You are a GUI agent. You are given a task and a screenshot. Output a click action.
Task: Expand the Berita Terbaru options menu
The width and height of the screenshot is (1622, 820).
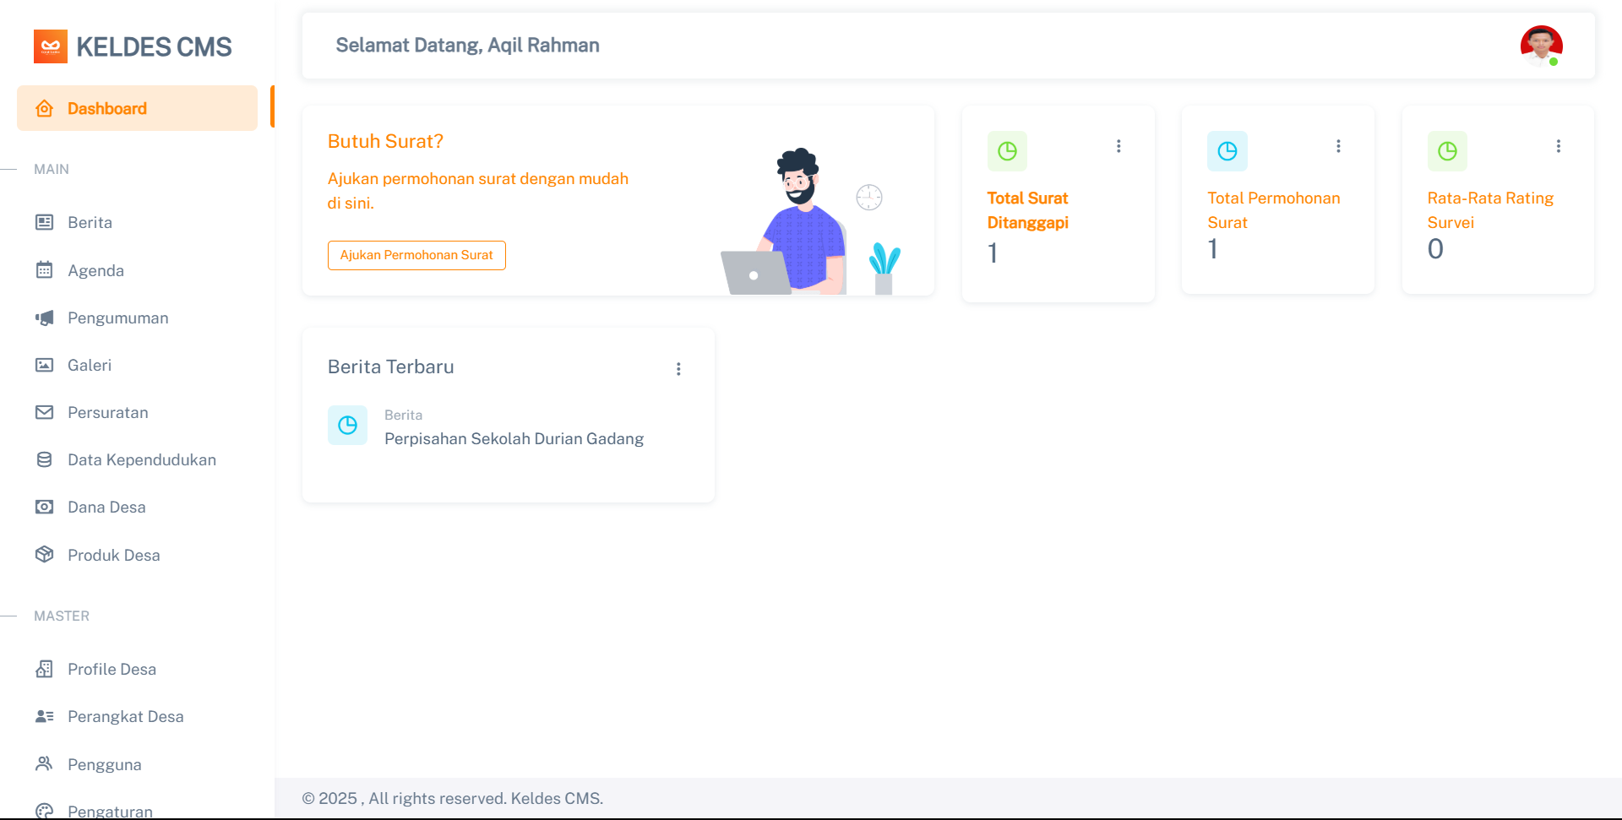pos(678,369)
